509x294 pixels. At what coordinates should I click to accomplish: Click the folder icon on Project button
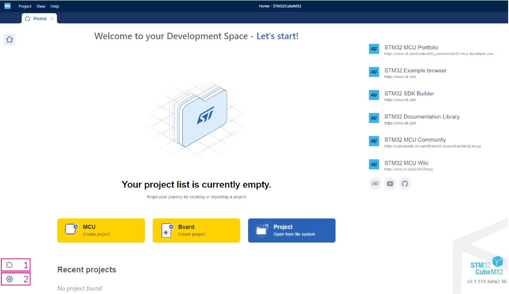click(262, 230)
